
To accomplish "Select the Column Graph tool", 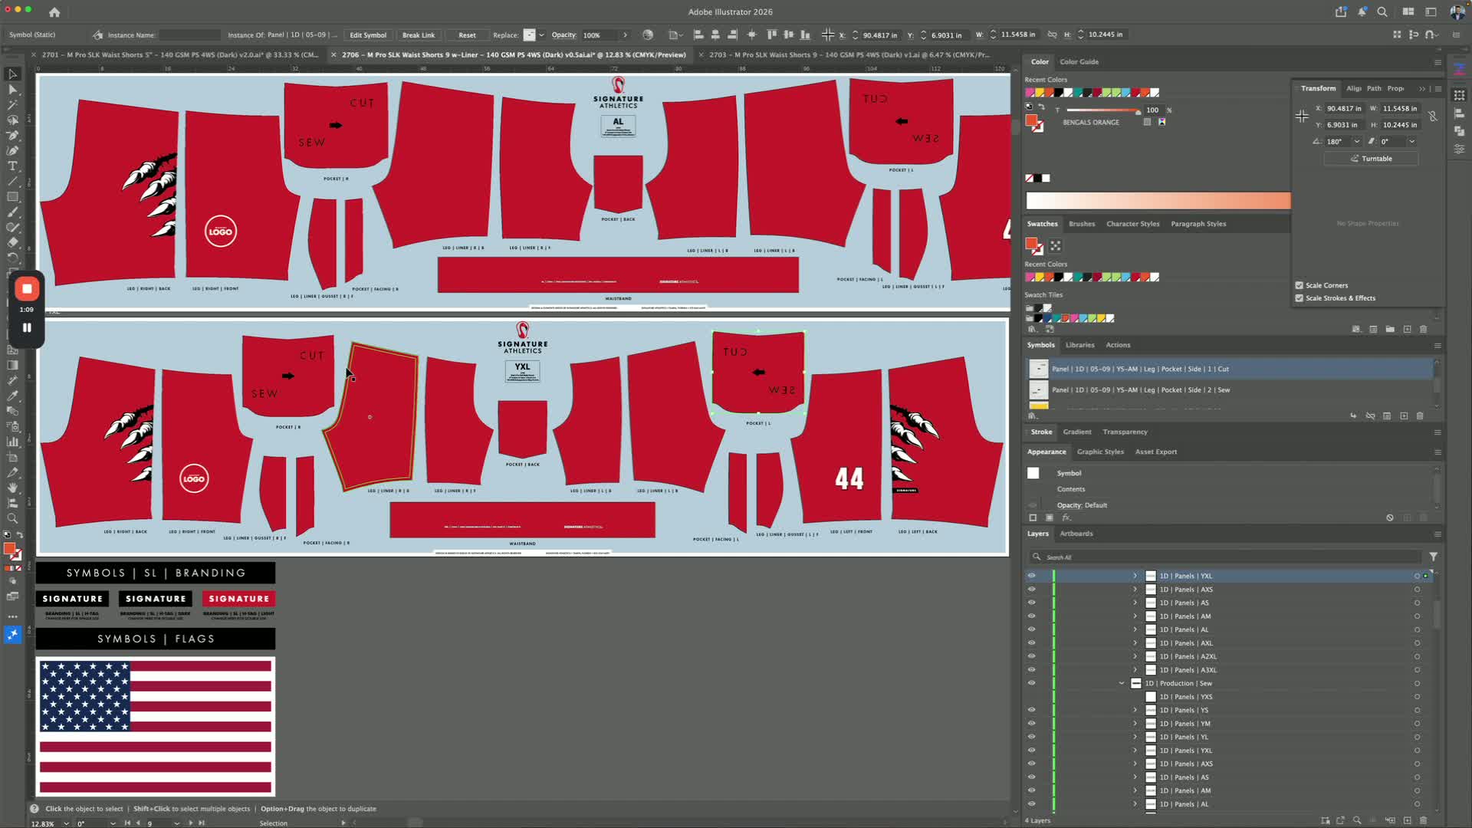I will pos(12,442).
